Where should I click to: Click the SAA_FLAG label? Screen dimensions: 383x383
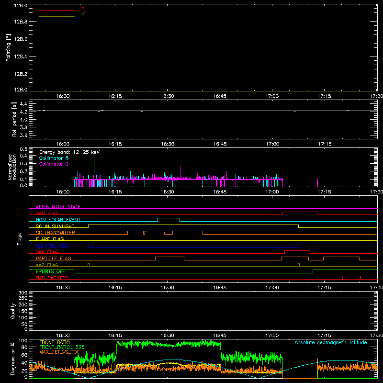[x=47, y=252]
